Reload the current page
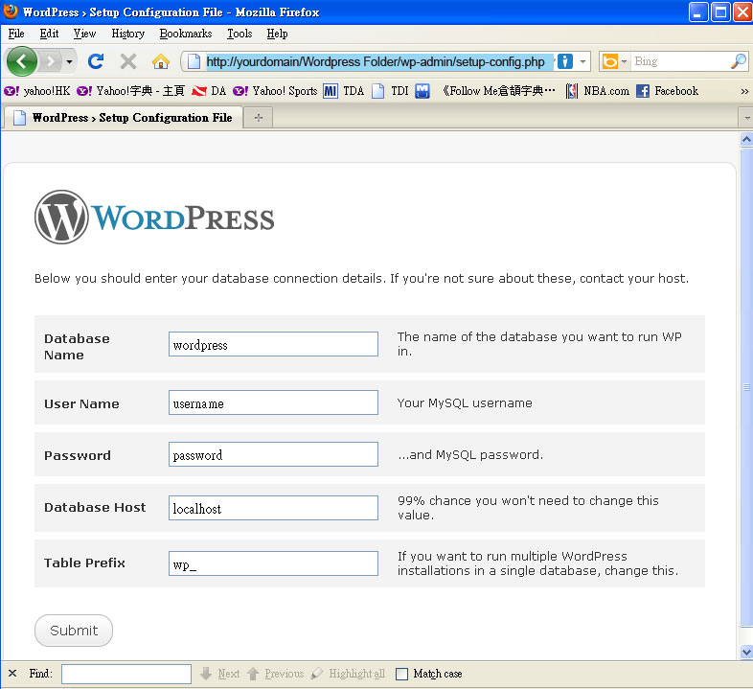The height and width of the screenshot is (689, 753). (x=96, y=61)
